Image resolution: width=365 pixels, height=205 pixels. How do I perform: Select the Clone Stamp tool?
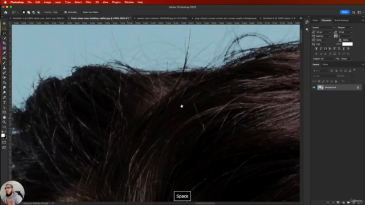[x=4, y=68]
